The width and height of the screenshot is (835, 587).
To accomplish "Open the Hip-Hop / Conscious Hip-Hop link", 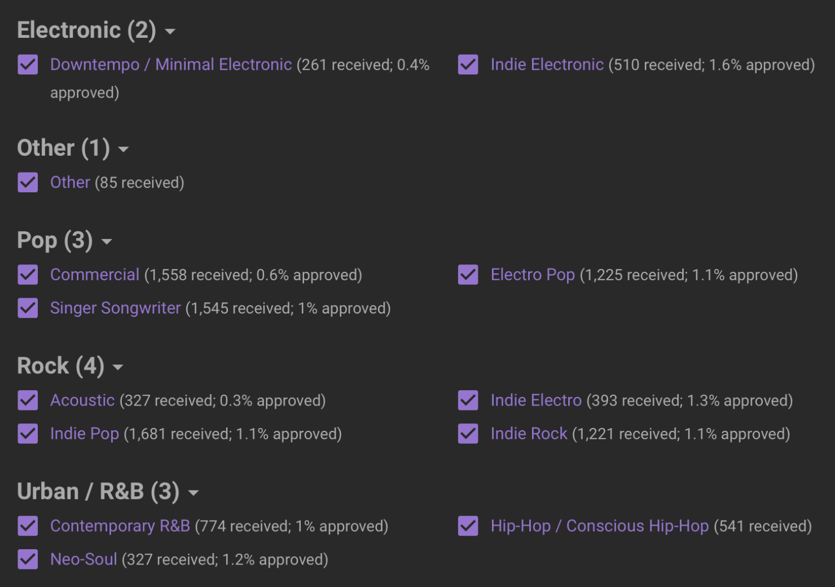I will click(599, 526).
